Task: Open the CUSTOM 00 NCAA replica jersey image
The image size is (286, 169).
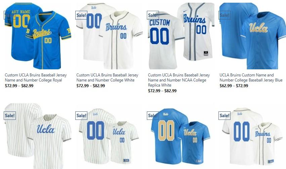Action: 181,36
